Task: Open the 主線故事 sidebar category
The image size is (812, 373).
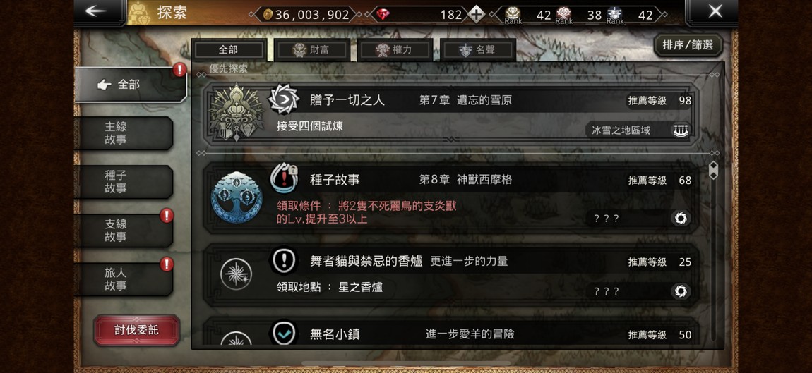Action: click(x=124, y=133)
